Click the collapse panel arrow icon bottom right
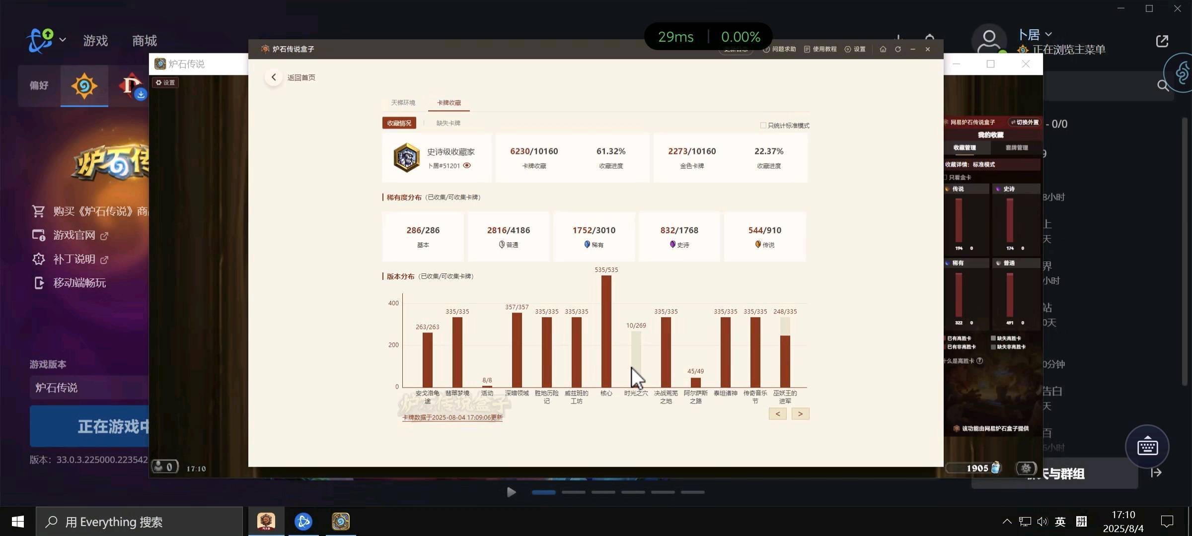 [1156, 472]
